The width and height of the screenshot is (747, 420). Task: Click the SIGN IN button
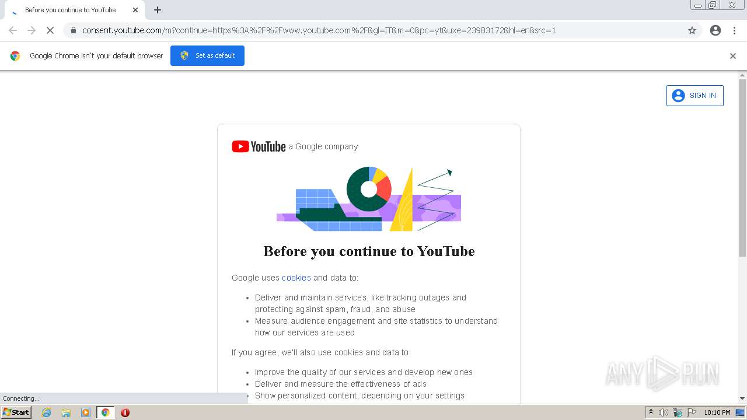click(x=694, y=96)
